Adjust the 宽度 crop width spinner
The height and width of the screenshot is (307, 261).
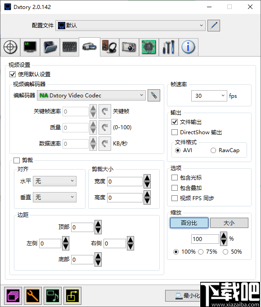pyautogui.click(x=147, y=181)
